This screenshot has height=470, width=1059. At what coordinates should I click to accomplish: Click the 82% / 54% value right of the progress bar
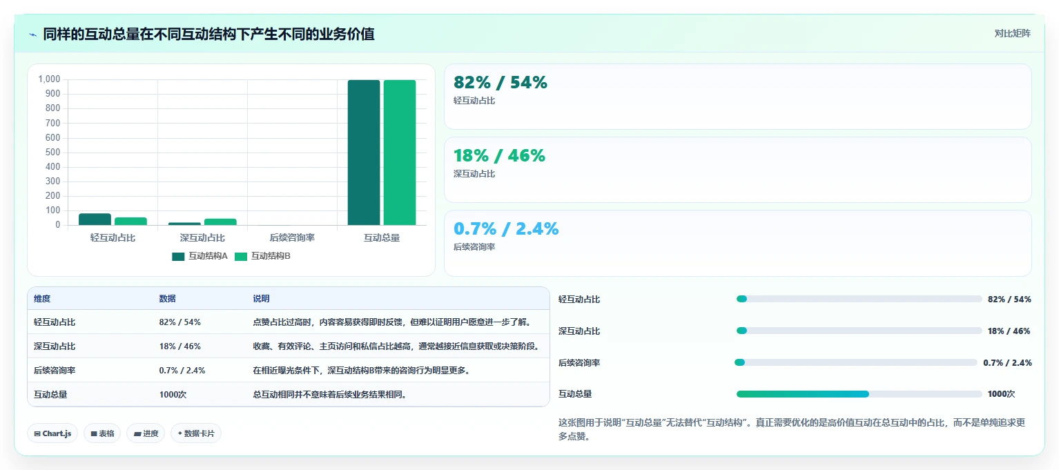(x=1009, y=300)
